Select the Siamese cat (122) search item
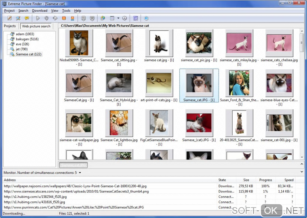The height and width of the screenshot is (218, 307). [29, 54]
